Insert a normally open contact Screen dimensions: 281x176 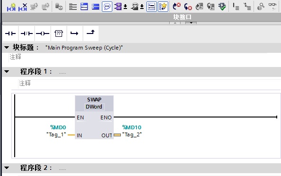[x=10, y=34]
